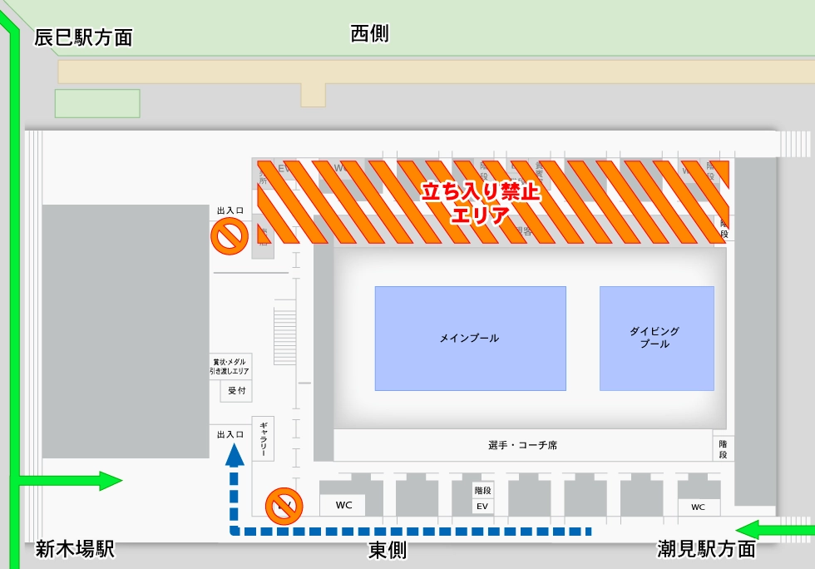Click the blue dashed arrowhead below the lower 出入口
815x569 pixels.
235,454
